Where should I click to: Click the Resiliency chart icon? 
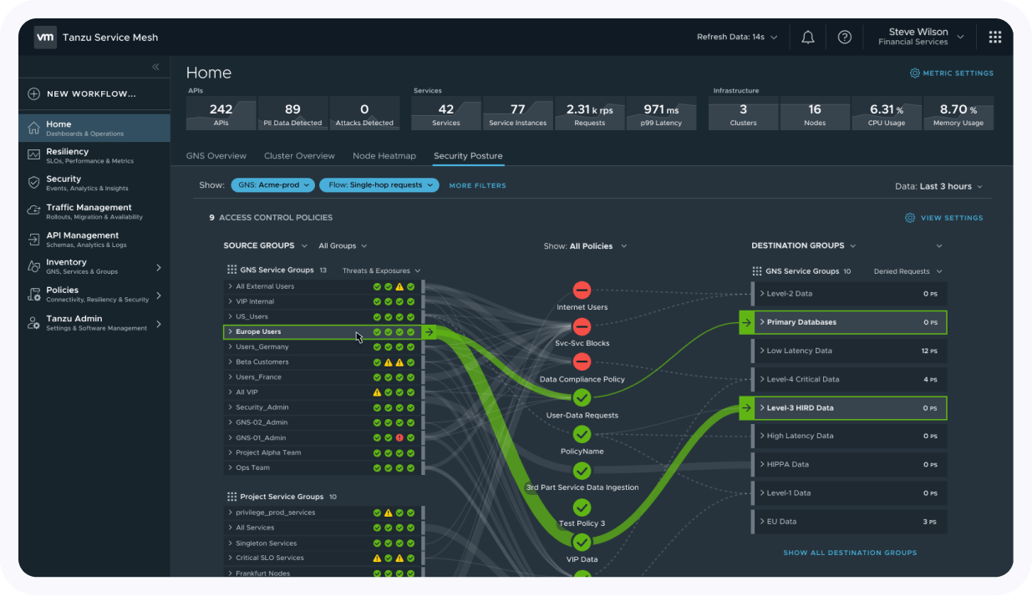tap(34, 155)
